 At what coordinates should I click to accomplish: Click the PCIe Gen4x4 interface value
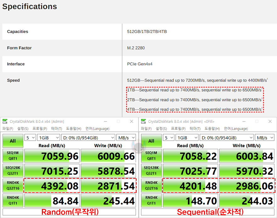(x=140, y=64)
